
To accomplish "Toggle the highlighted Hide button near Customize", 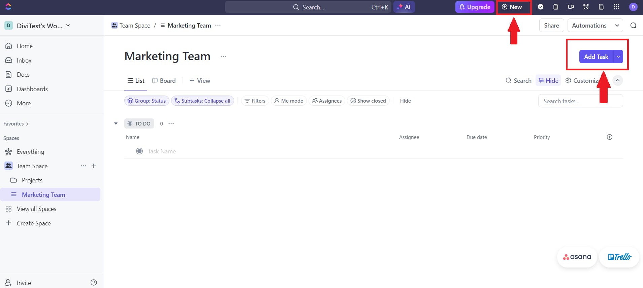I will tap(548, 81).
